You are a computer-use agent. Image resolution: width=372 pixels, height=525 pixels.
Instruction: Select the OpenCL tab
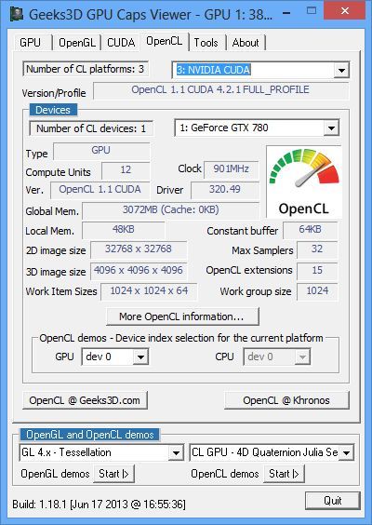165,41
